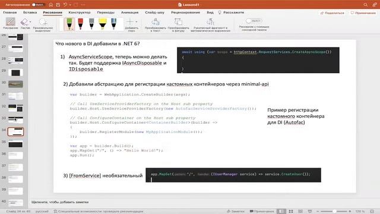Open the Рецензирование tab
Screen dimensions: 380x214
[x=186, y=12]
